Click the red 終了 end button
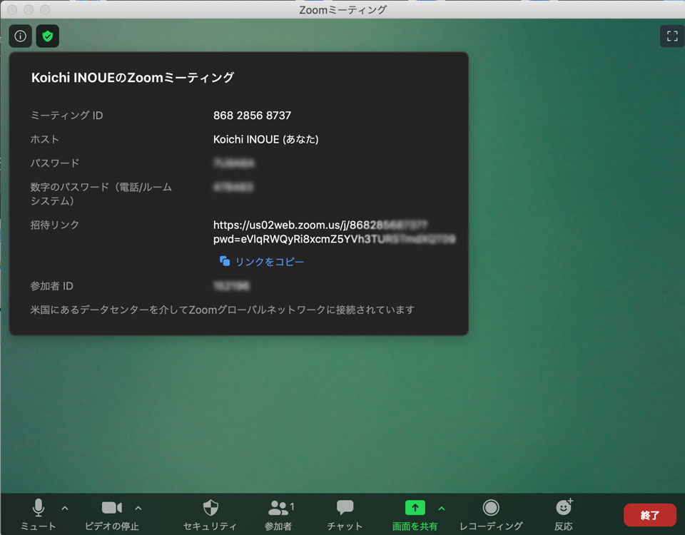 pyautogui.click(x=649, y=515)
